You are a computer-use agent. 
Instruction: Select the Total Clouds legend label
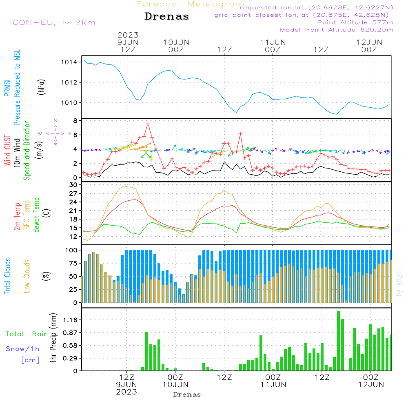pyautogui.click(x=7, y=276)
